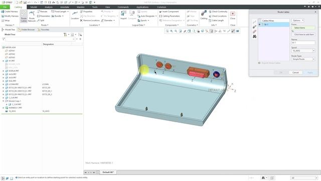Click the pink cable icon in Route Cables dialog
Screen dimensions: 321x181
pyautogui.click(x=254, y=32)
